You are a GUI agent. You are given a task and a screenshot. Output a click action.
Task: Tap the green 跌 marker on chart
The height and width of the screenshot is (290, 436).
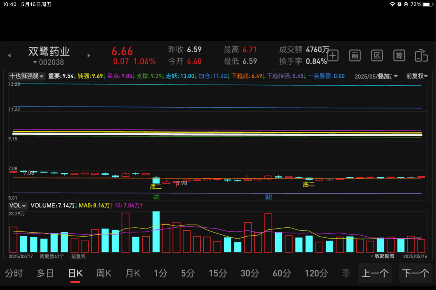point(156,197)
